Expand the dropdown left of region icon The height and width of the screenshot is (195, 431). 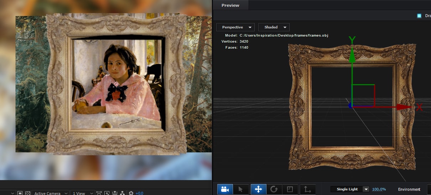pos(13,193)
